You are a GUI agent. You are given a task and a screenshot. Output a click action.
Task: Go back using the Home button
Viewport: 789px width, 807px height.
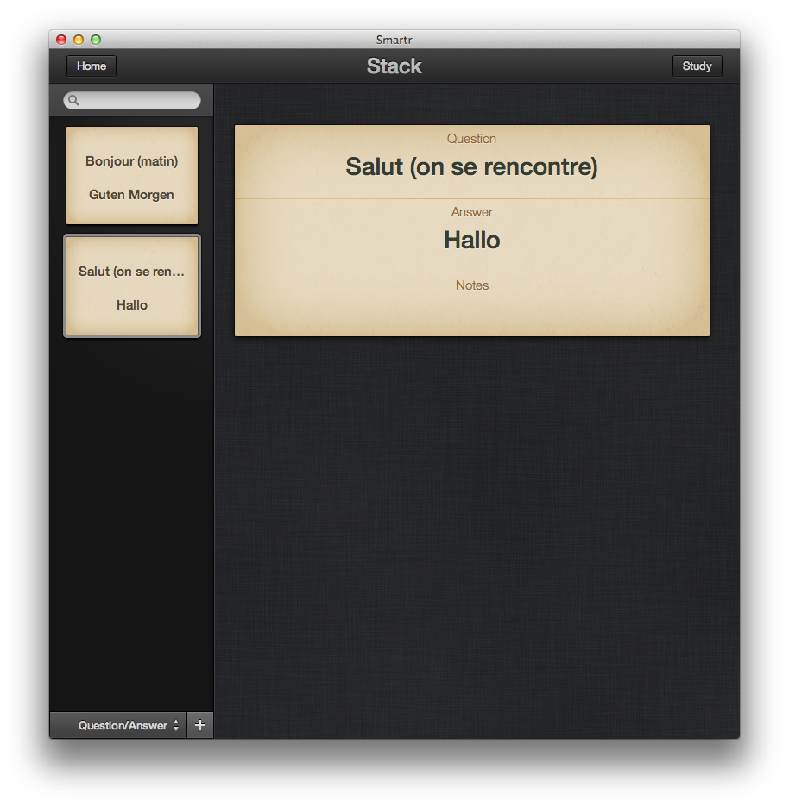tap(92, 66)
